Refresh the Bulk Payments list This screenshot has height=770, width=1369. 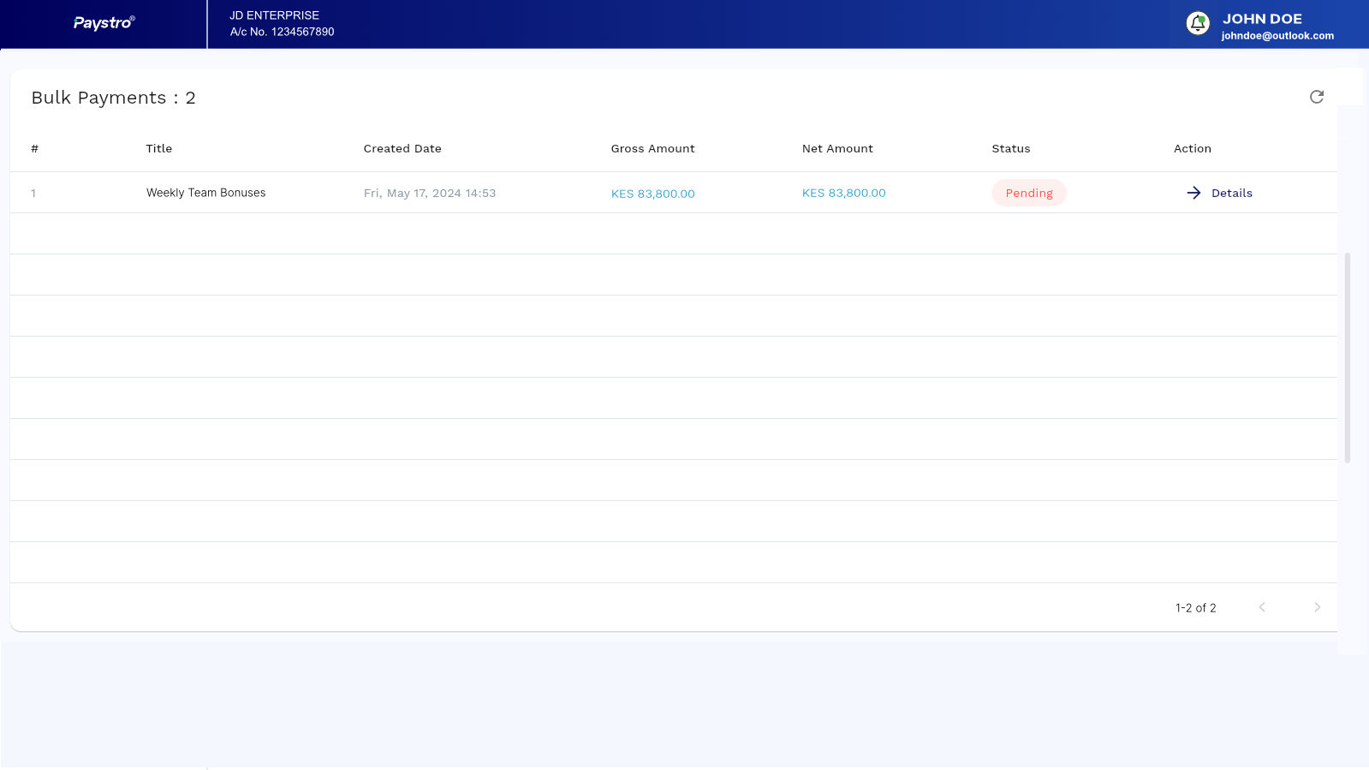1317,97
